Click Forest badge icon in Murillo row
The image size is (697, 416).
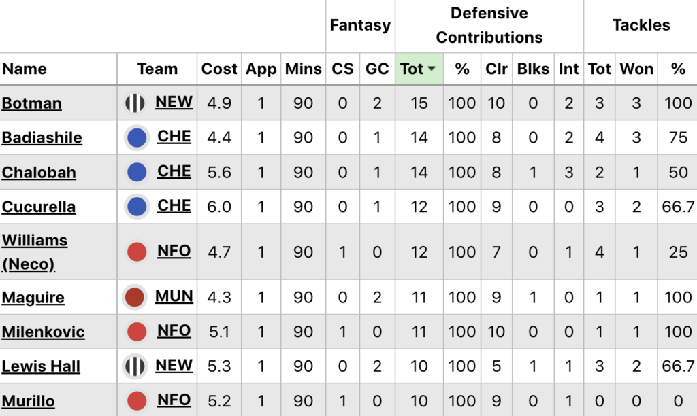pyautogui.click(x=137, y=401)
